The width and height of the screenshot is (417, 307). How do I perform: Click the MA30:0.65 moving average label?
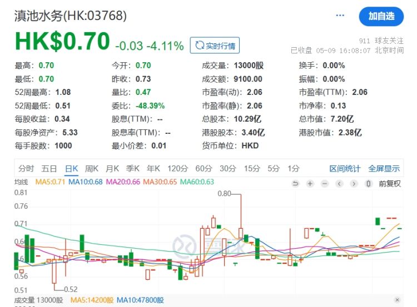[160, 182]
